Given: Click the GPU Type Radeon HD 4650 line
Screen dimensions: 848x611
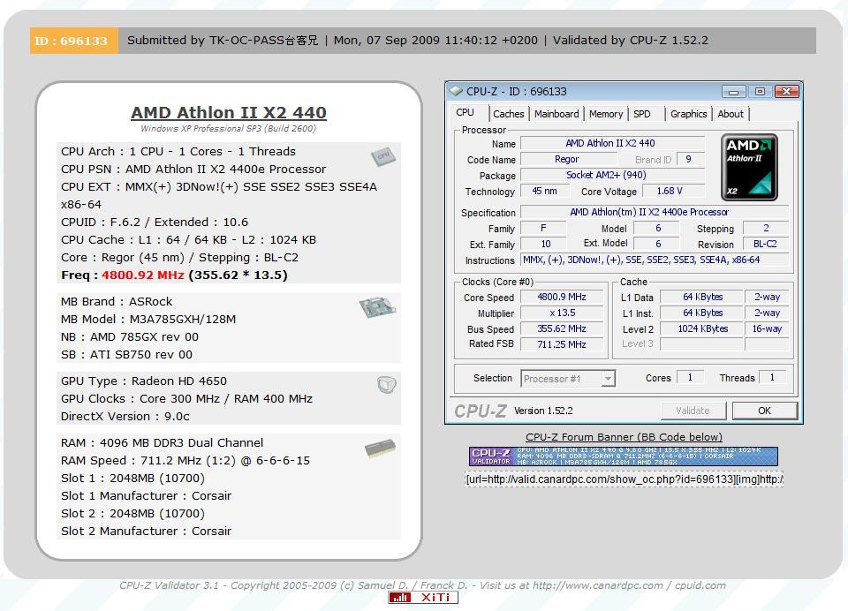Looking at the screenshot, I should [x=144, y=381].
